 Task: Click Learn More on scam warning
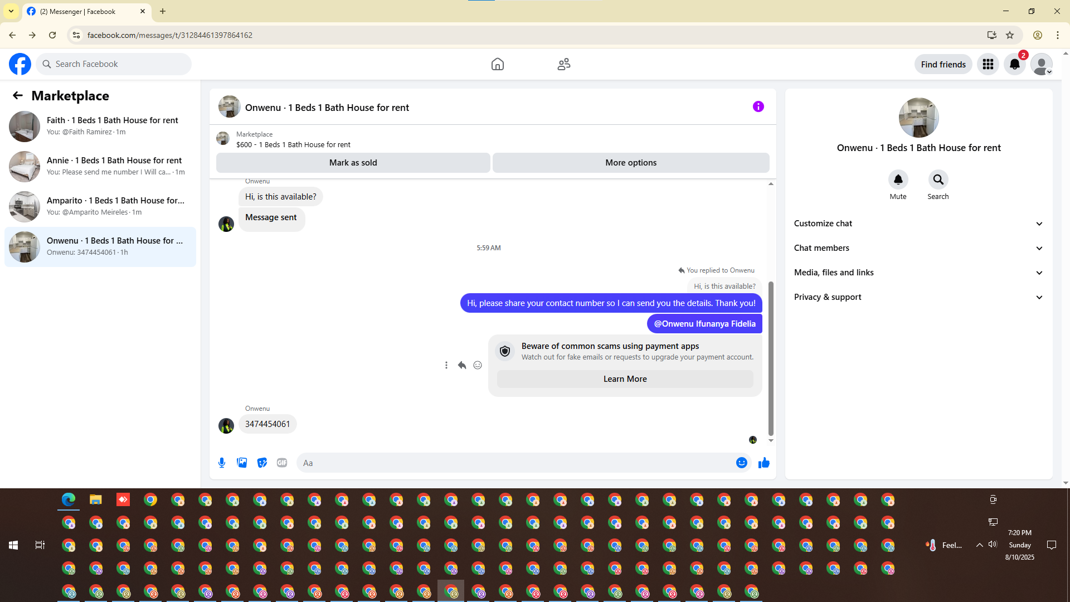pyautogui.click(x=625, y=379)
